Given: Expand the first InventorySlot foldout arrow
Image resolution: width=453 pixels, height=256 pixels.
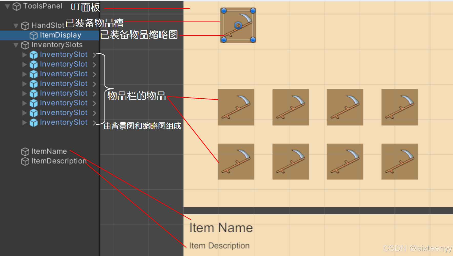Looking at the screenshot, I should 24,55.
